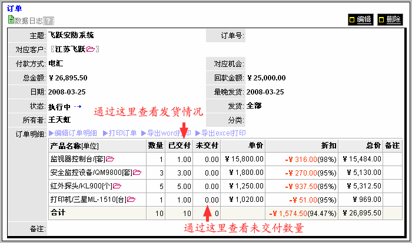Open the folder icon for 安全监控设备/QM9800
Viewport: 412px width, 243px height.
tap(137, 173)
